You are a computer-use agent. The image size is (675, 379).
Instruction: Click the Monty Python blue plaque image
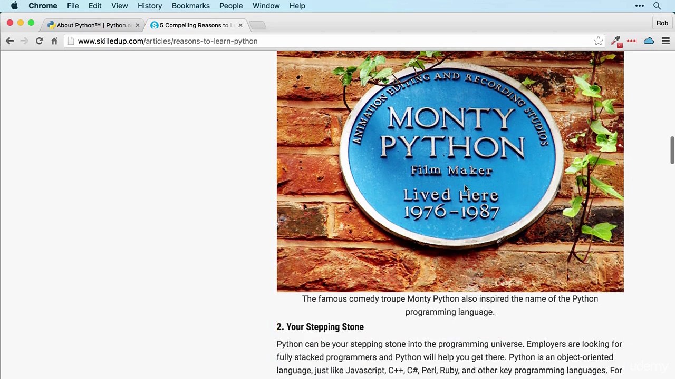coord(450,171)
